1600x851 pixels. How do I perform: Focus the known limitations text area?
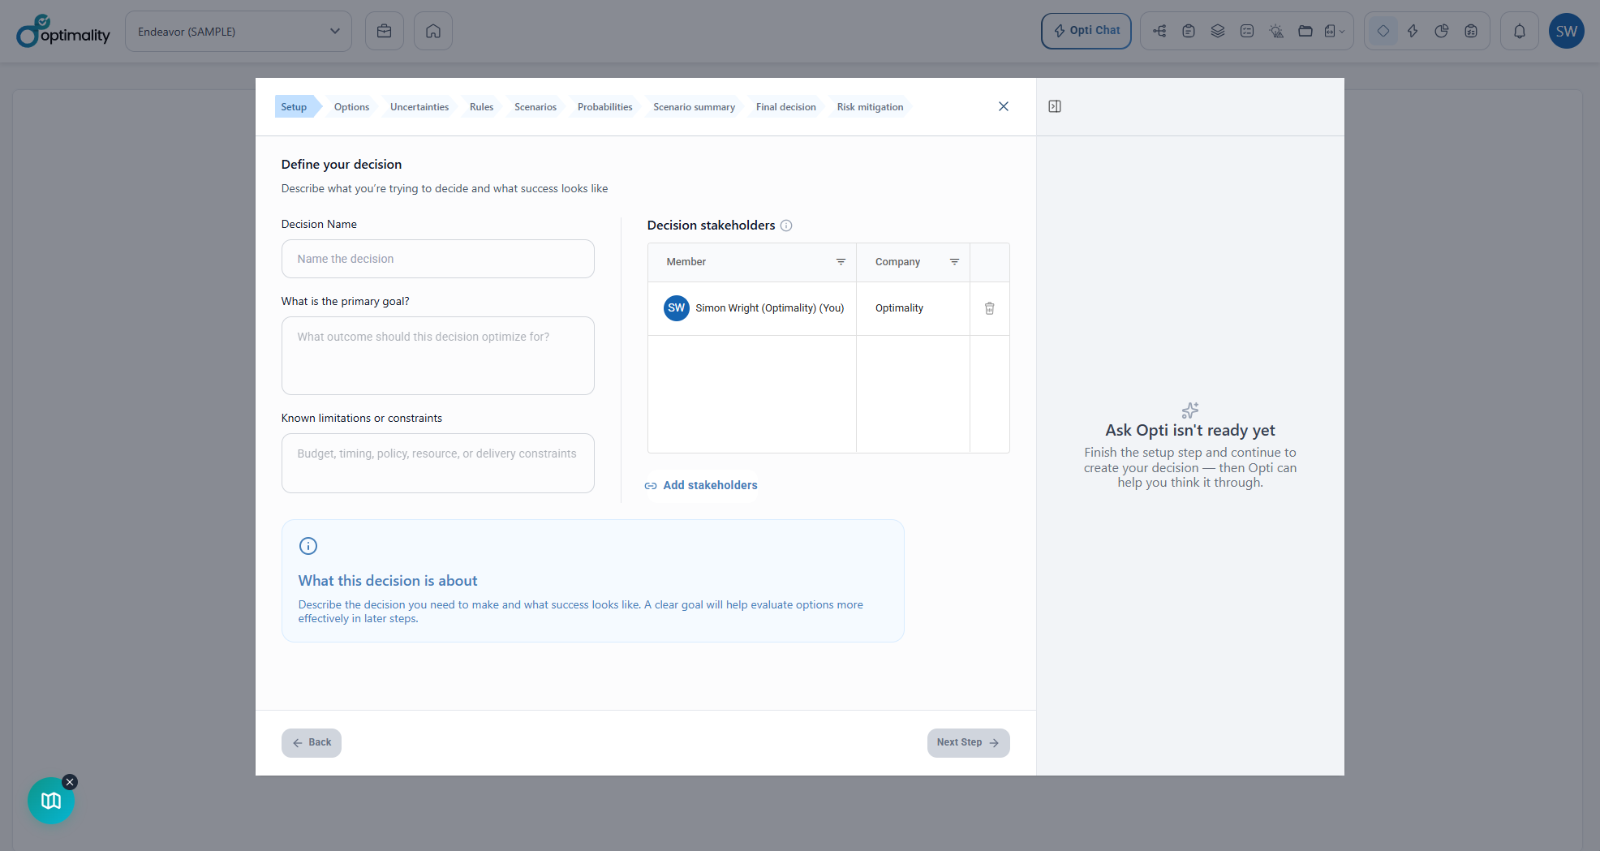pos(438,463)
